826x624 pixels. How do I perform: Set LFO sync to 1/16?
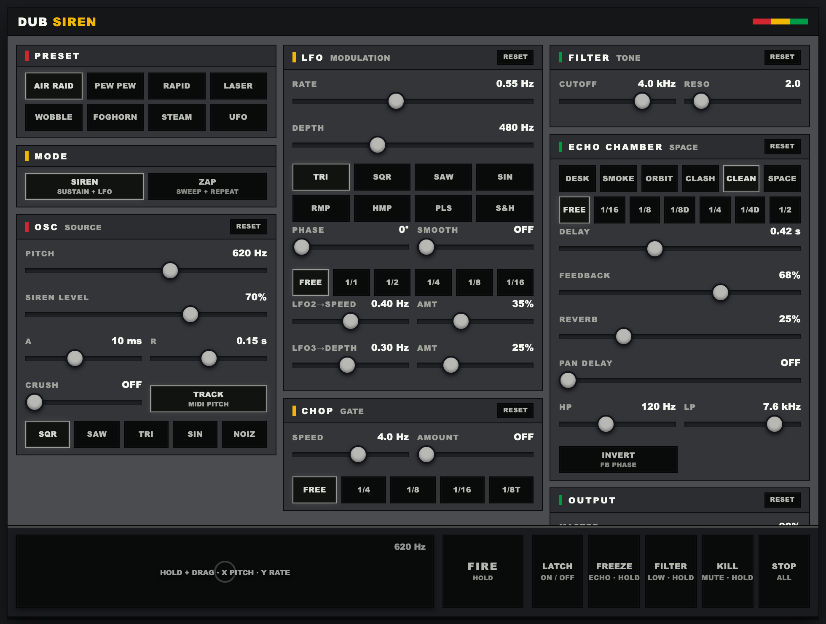515,282
